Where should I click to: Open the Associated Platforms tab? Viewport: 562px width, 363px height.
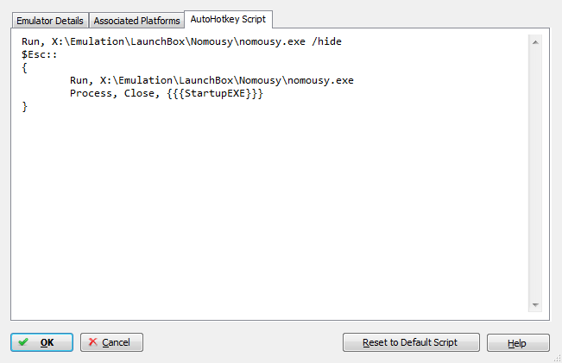tap(136, 21)
